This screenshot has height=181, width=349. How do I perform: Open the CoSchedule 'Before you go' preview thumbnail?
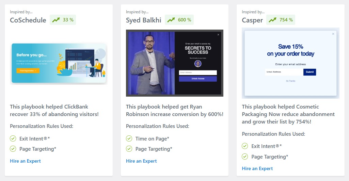(x=59, y=63)
